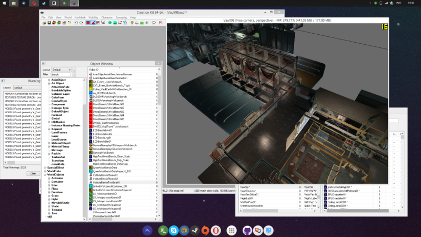The image size is (421, 237).
Task: Click the speech bubble dialogue toolbar icon
Action: click(x=154, y=23)
